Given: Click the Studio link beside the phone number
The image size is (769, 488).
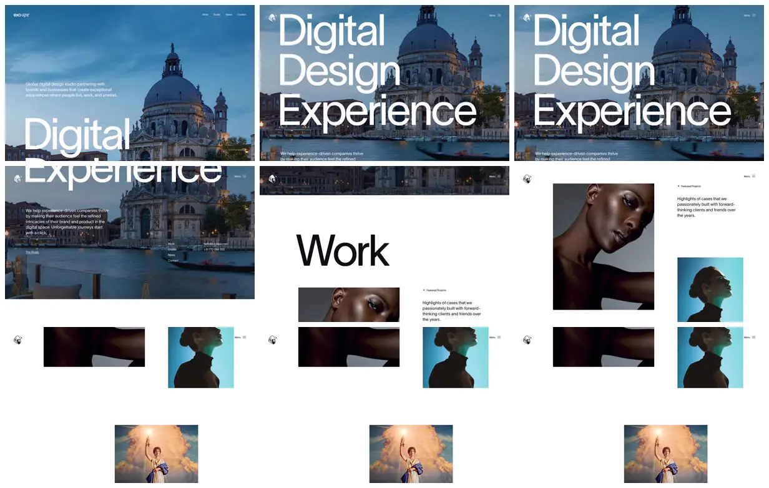Looking at the screenshot, I should coord(172,249).
